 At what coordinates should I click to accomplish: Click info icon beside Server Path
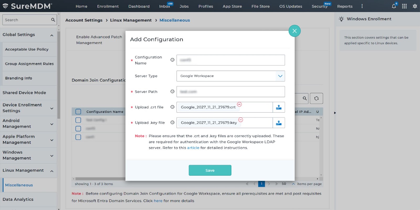point(172,91)
